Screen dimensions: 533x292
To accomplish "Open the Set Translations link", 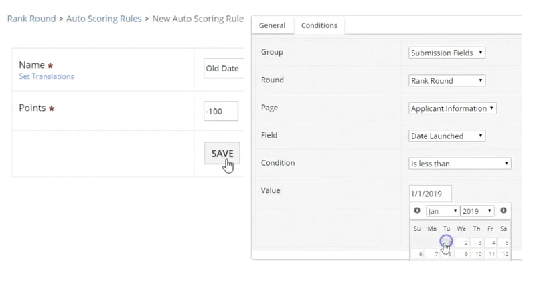I will click(x=46, y=76).
